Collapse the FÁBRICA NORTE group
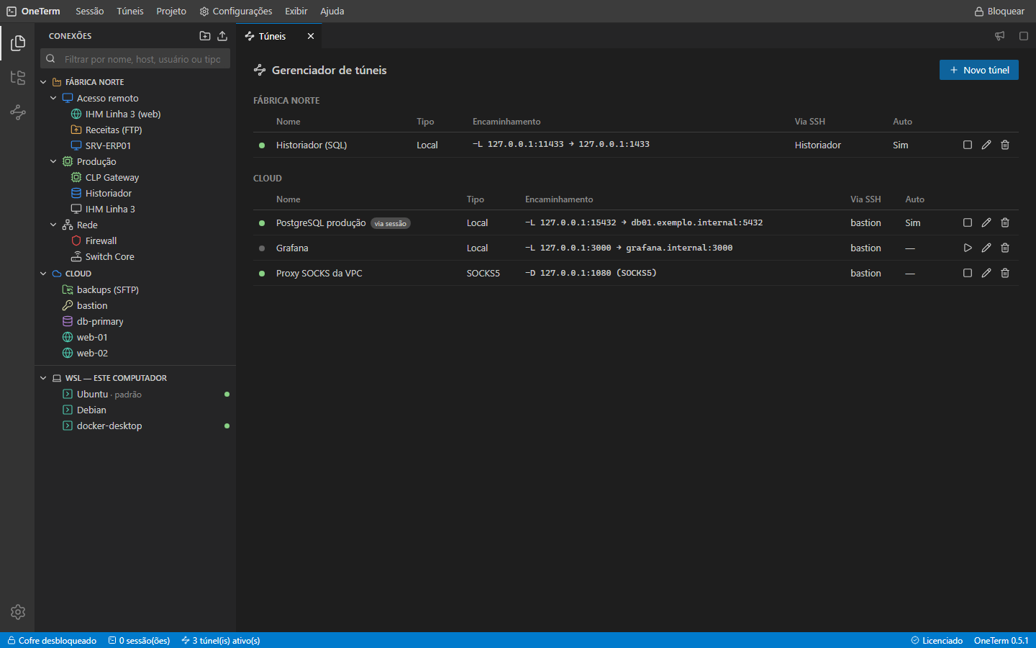This screenshot has height=648, width=1036. tap(43, 82)
